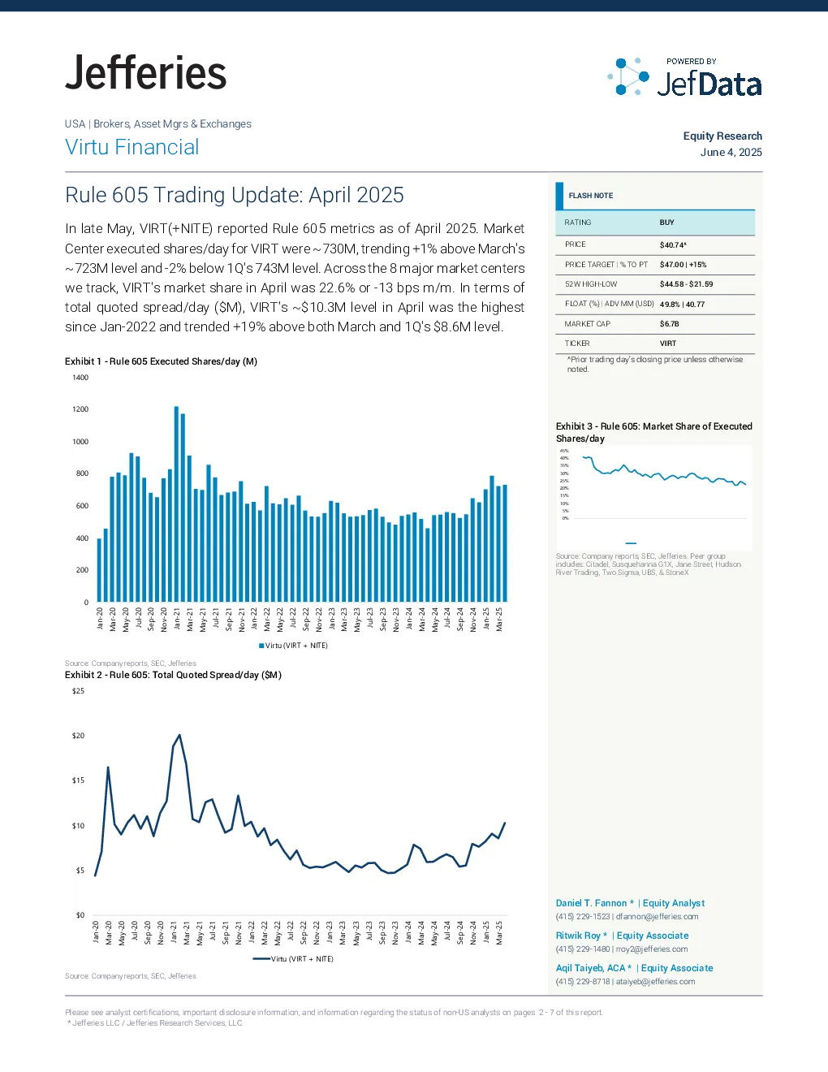Click the Exhibit 1 legend blue swatch
The height and width of the screenshot is (1072, 828).
pos(261,646)
